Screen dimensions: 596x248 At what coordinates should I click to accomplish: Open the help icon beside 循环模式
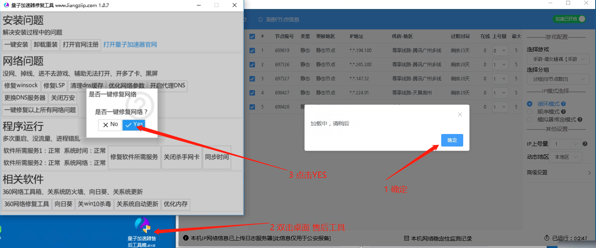point(563,104)
